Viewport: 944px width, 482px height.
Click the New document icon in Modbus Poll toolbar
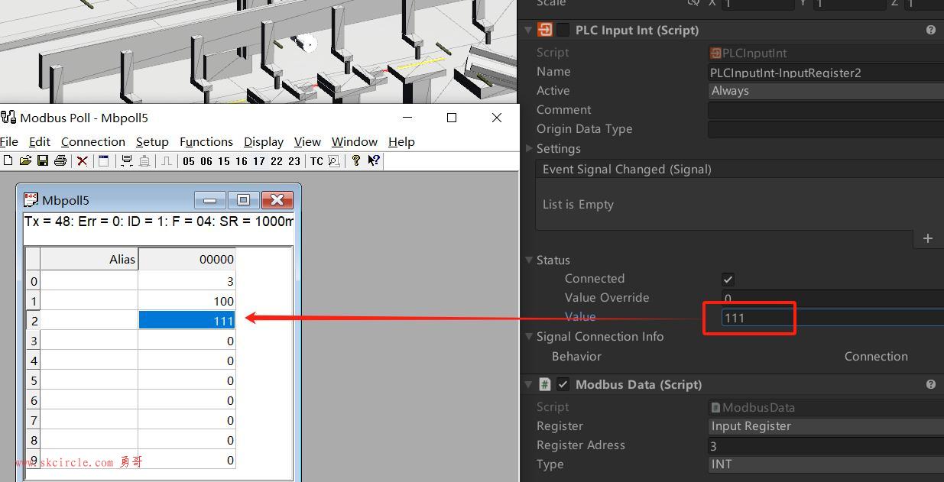[x=8, y=160]
